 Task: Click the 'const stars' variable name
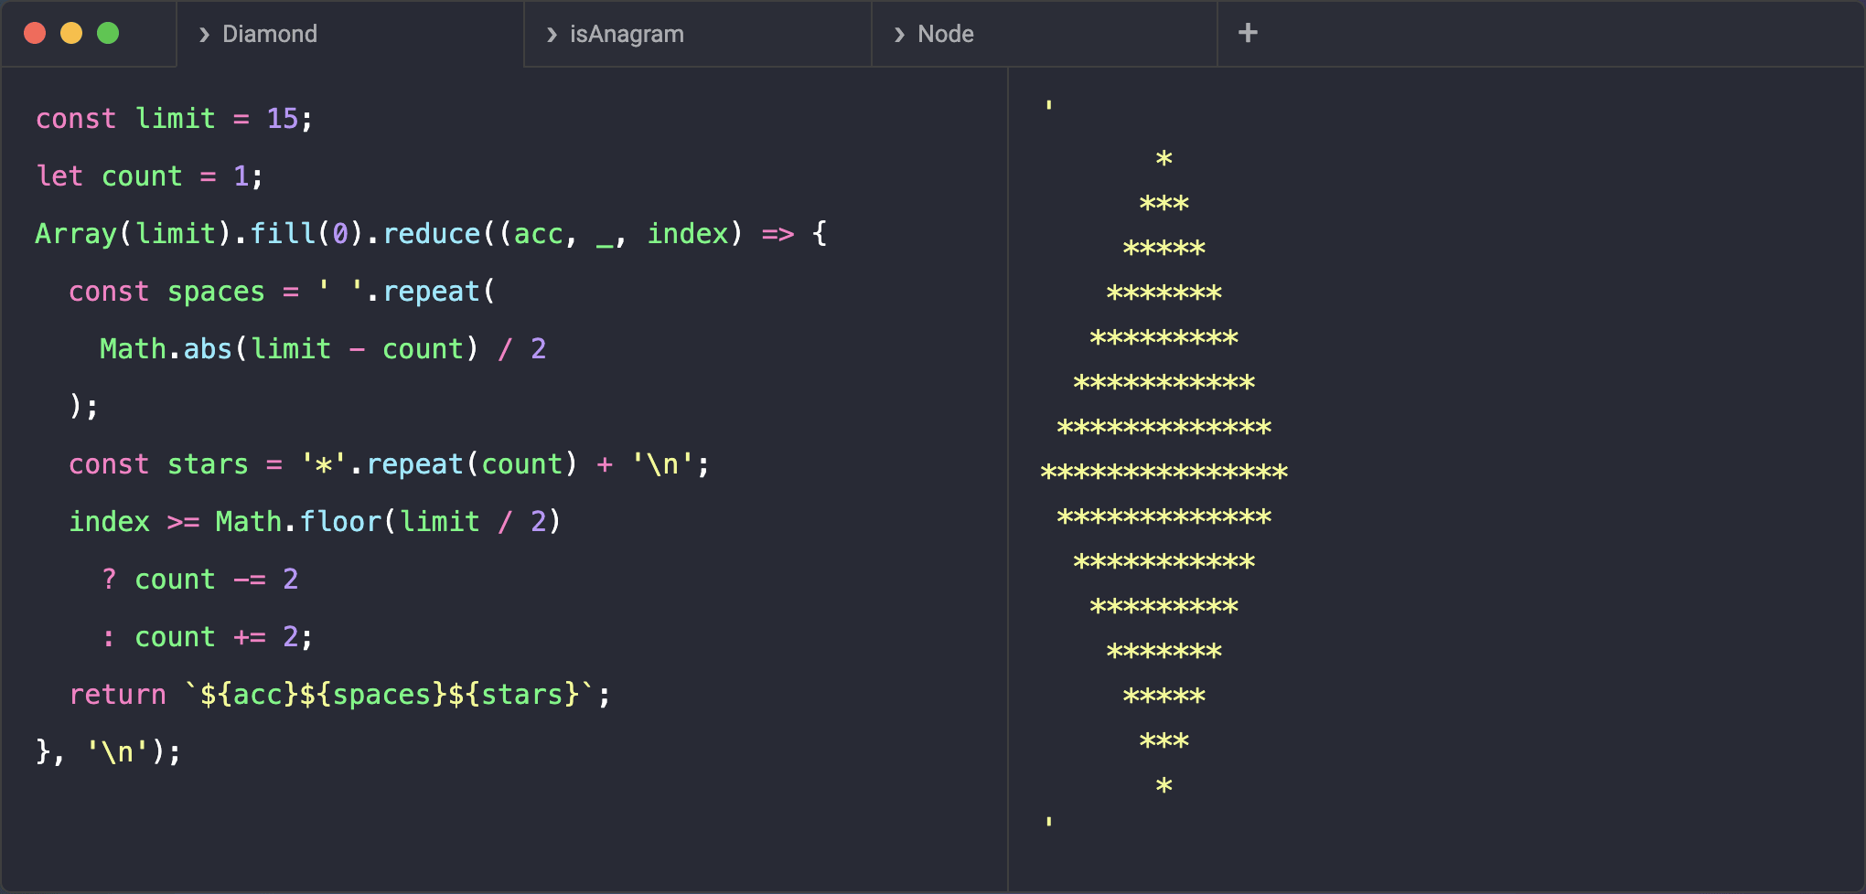pyautogui.click(x=208, y=464)
